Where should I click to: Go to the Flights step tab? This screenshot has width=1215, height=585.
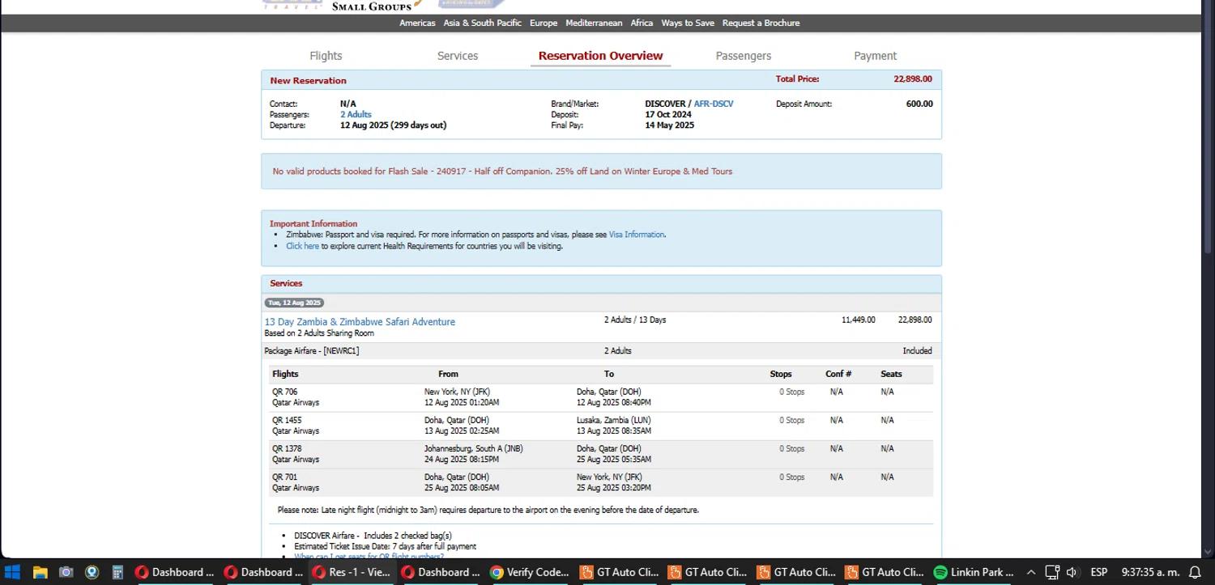326,56
